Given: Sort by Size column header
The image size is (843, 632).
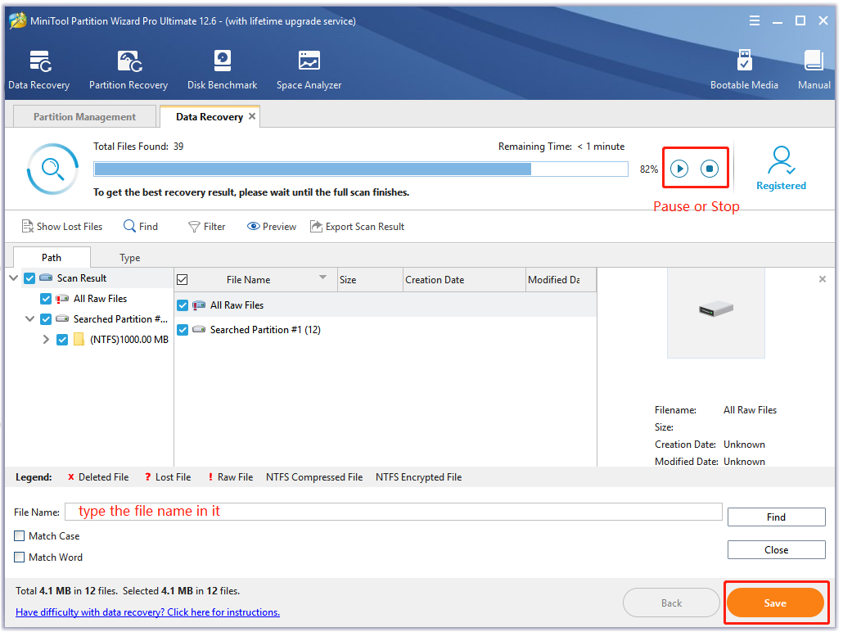Looking at the screenshot, I should pyautogui.click(x=370, y=280).
